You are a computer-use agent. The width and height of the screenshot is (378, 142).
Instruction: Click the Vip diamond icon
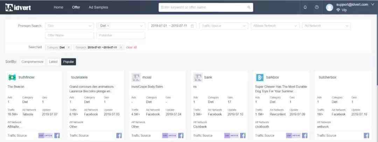pyautogui.click(x=338, y=10)
